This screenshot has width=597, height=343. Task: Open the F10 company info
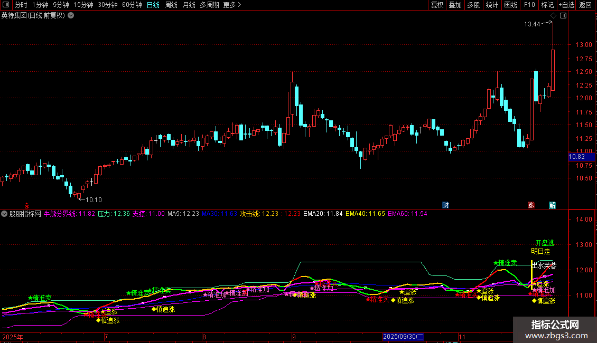tap(529, 5)
